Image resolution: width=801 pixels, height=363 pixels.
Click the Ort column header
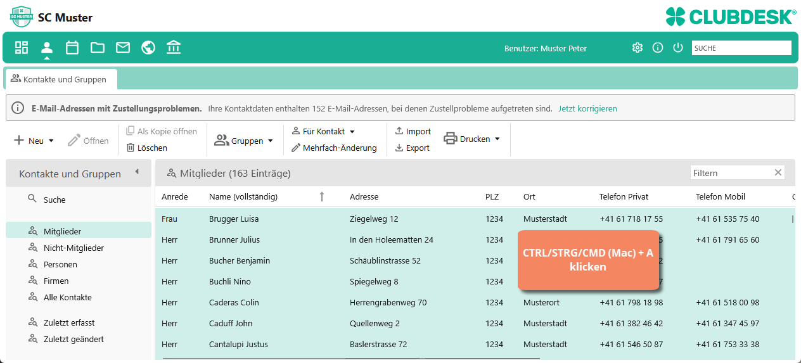529,196
